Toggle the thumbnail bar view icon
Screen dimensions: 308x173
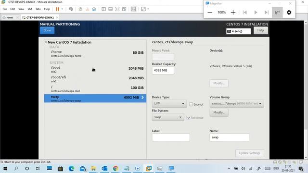[x=110, y=9]
